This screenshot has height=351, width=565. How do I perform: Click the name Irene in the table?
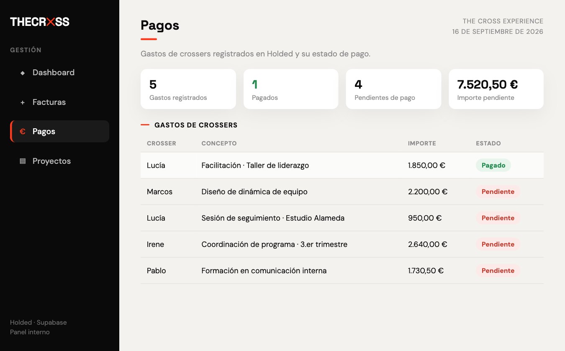[155, 244]
